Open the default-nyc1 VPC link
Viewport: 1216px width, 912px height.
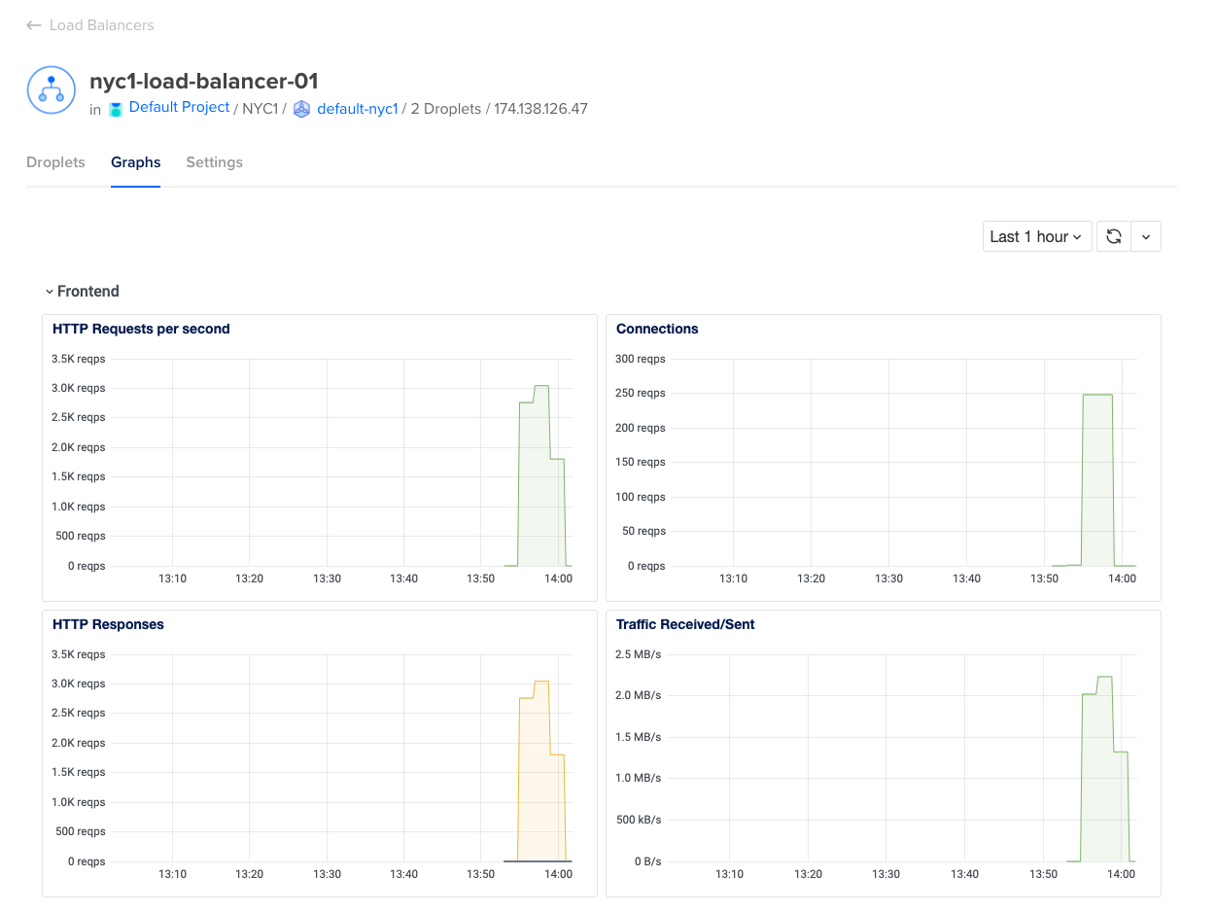click(358, 109)
